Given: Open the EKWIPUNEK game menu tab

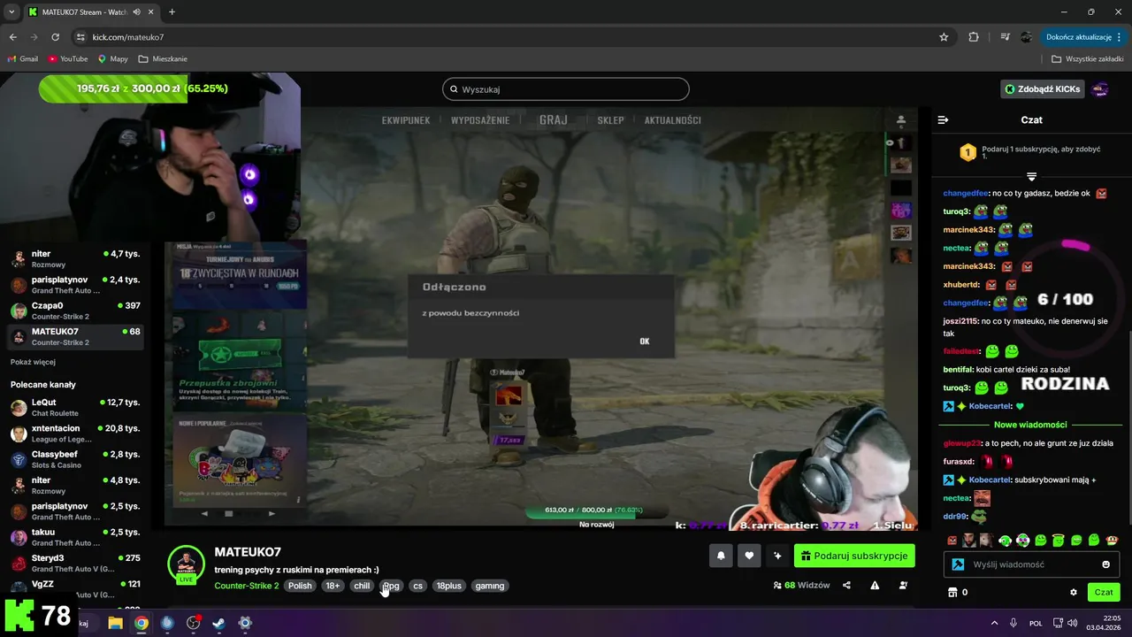Looking at the screenshot, I should [x=406, y=120].
